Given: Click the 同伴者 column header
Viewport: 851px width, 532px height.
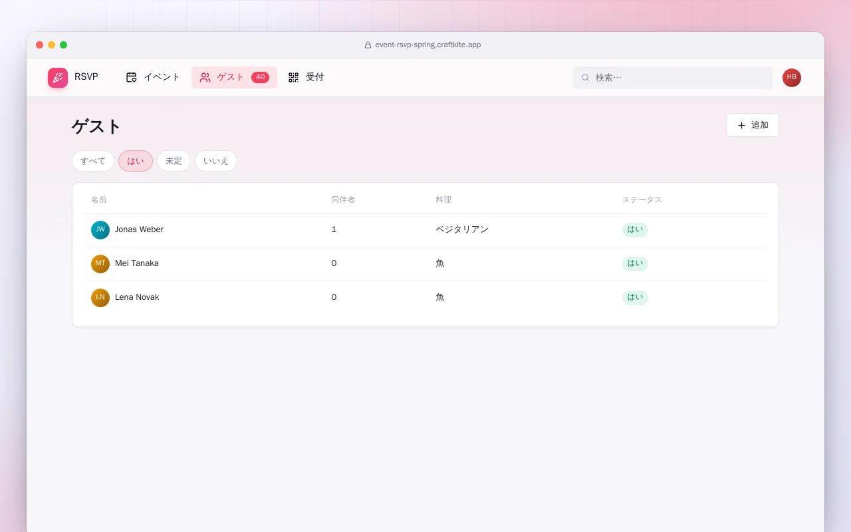Looking at the screenshot, I should pyautogui.click(x=343, y=199).
